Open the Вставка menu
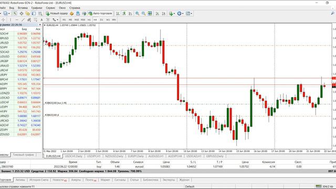This screenshot has width=336, height=189. coord(23,8)
